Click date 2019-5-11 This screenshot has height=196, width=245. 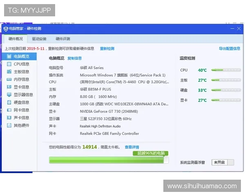(x=36, y=49)
